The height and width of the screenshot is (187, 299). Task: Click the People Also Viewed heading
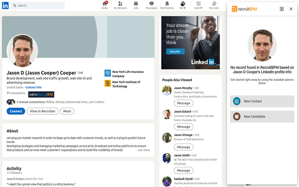(177, 80)
